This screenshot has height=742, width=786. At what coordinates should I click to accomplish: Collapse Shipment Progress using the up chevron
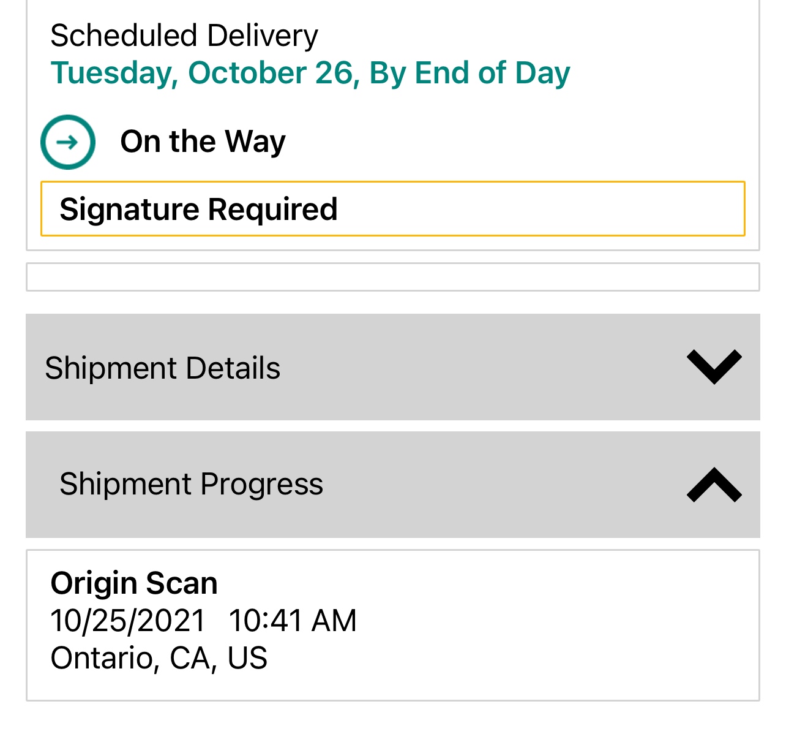pos(714,485)
